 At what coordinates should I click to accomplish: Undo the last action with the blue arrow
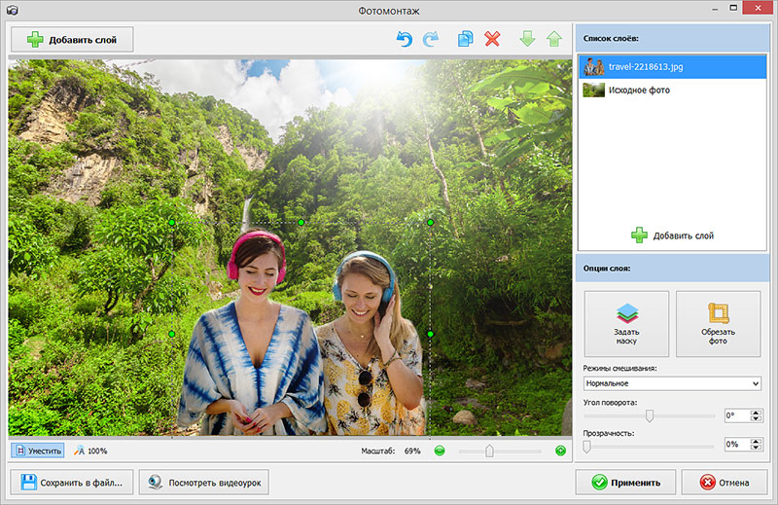405,39
